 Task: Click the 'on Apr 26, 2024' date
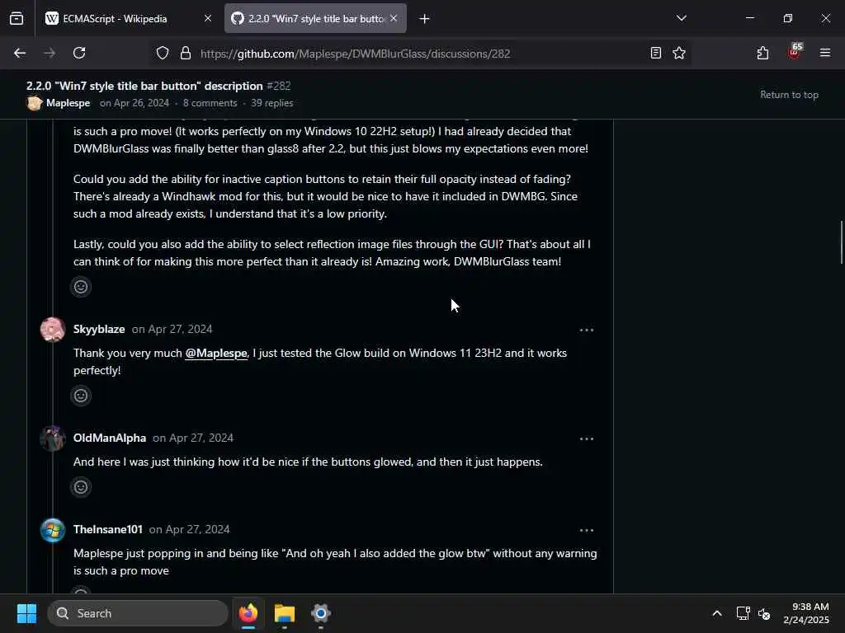135,103
